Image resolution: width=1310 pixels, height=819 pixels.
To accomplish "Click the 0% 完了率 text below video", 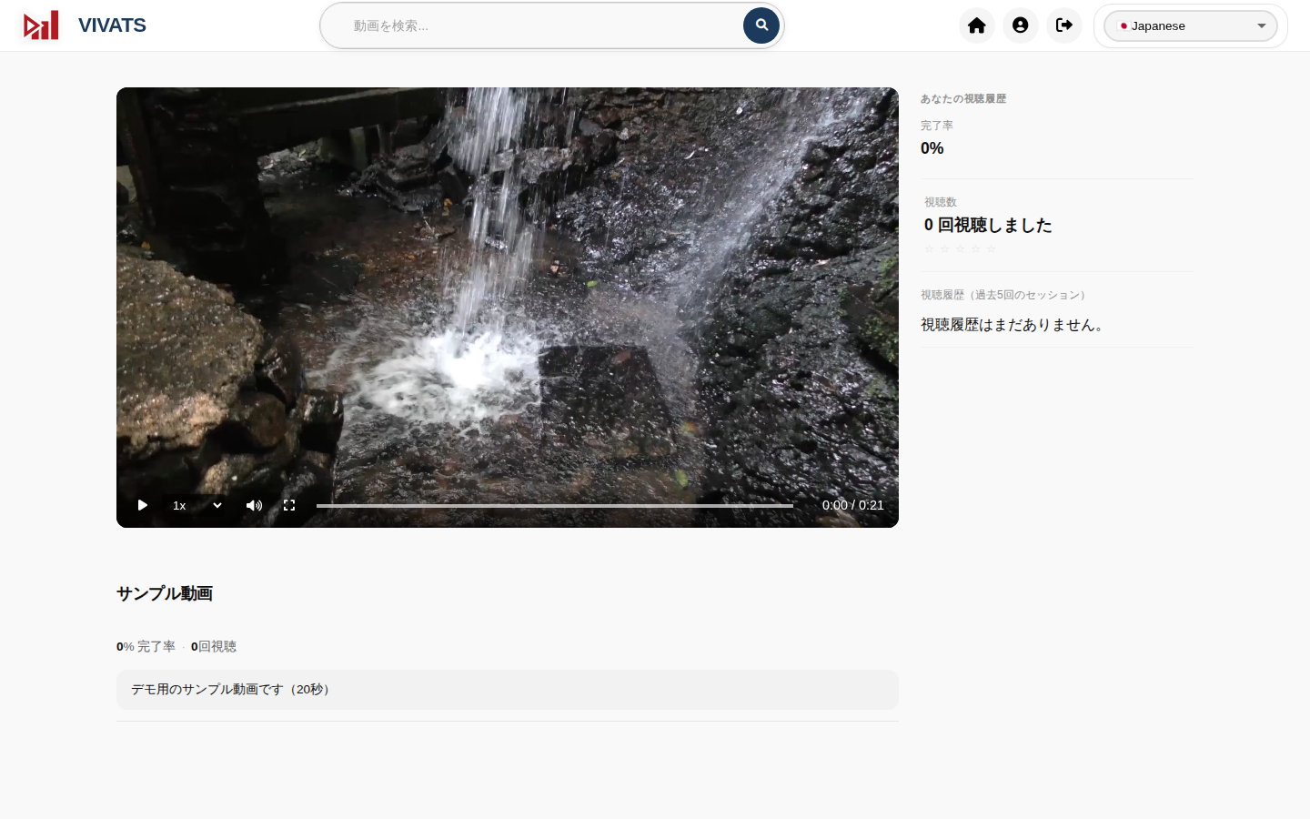I will tap(146, 646).
